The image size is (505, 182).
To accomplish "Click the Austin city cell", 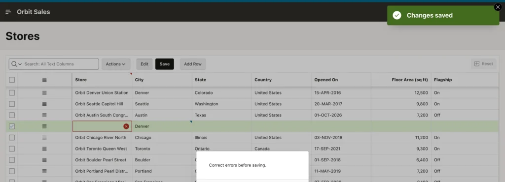I will point(162,115).
